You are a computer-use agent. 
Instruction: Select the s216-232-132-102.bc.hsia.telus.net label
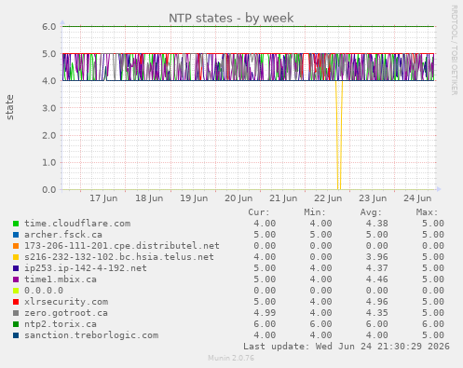point(119,257)
